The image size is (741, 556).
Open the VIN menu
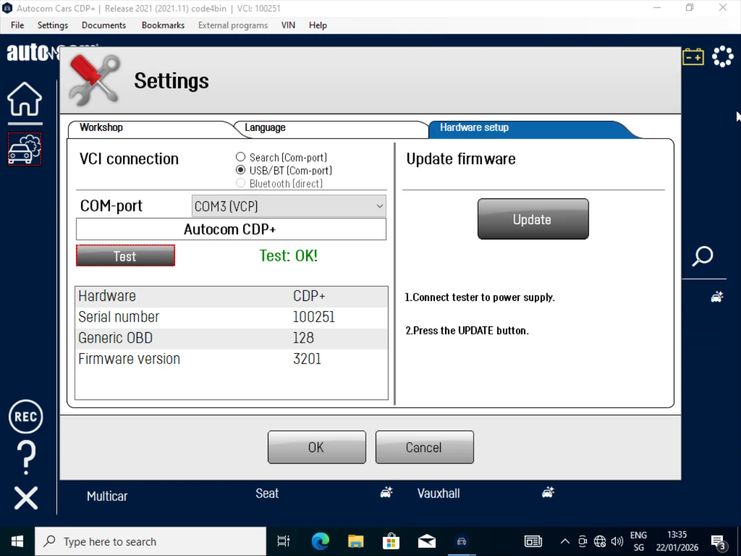point(288,25)
